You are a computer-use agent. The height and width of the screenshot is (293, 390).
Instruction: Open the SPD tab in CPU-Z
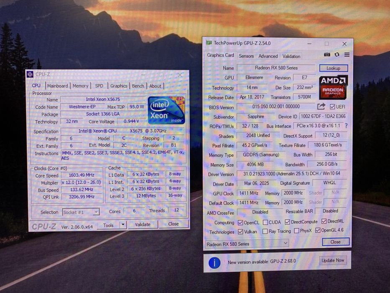click(99, 86)
